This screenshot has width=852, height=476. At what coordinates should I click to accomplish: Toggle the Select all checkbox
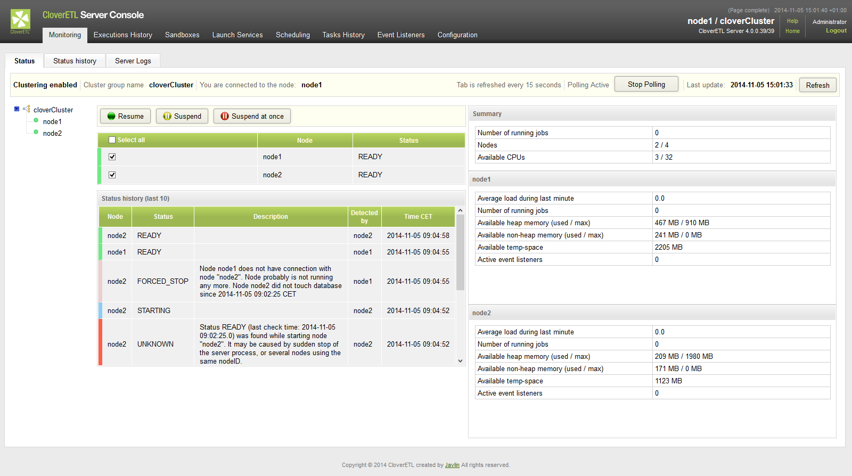coord(112,140)
